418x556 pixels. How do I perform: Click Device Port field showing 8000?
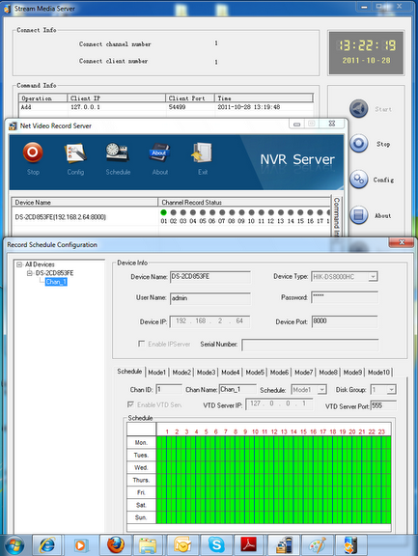[345, 321]
